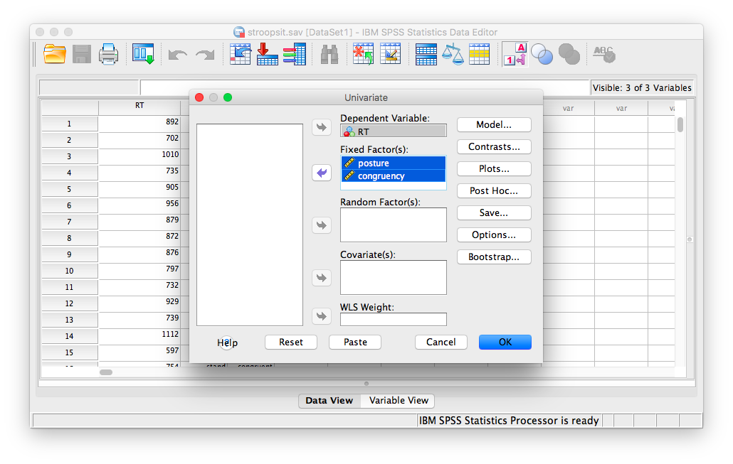Recall recently used dialogs icon
Screen dimensions: 733x464
143,54
